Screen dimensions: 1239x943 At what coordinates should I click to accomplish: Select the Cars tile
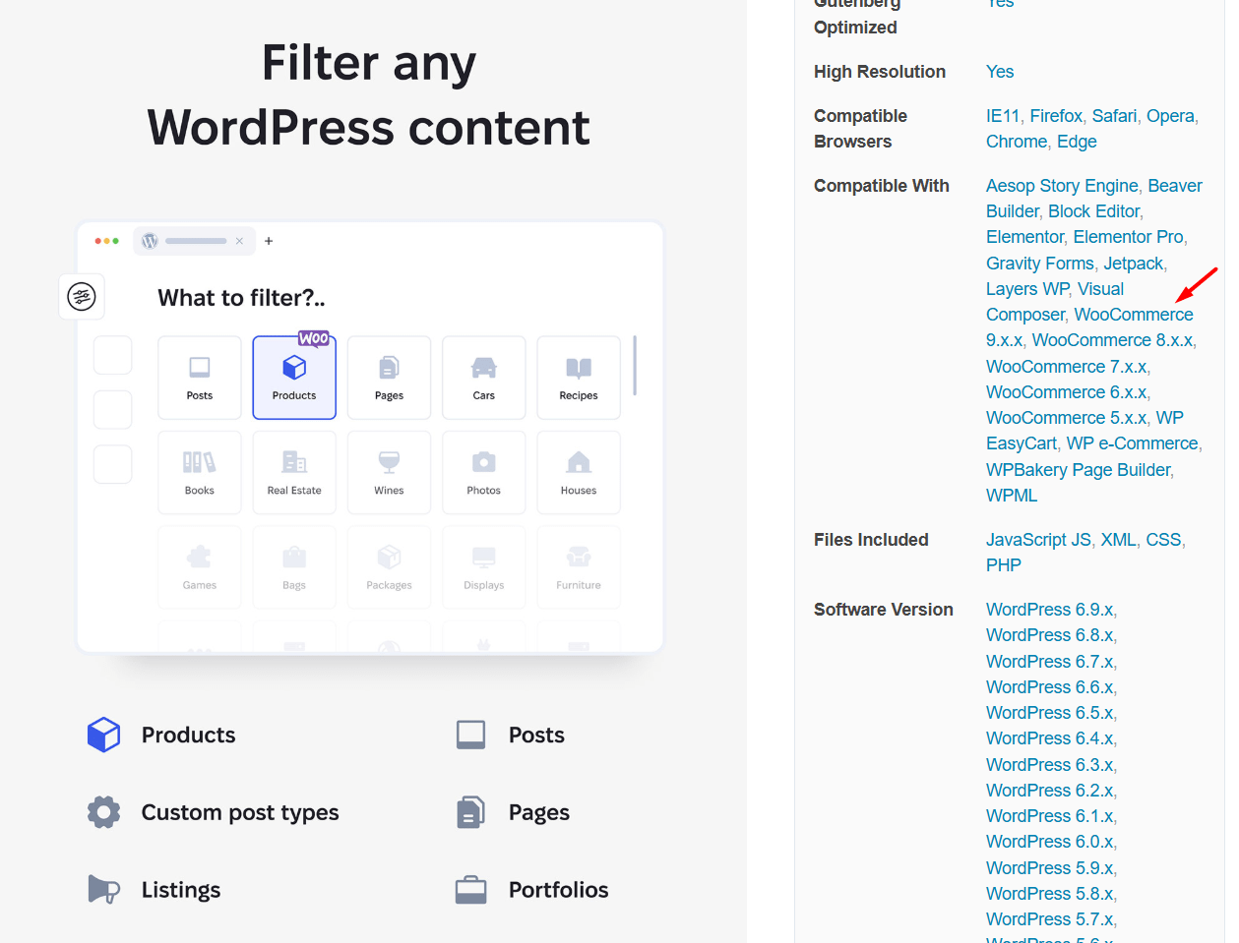tap(484, 378)
